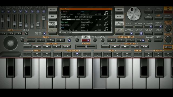The height and width of the screenshot is (97, 173).
Task: Click the Tempo button
Action: click(129, 26)
